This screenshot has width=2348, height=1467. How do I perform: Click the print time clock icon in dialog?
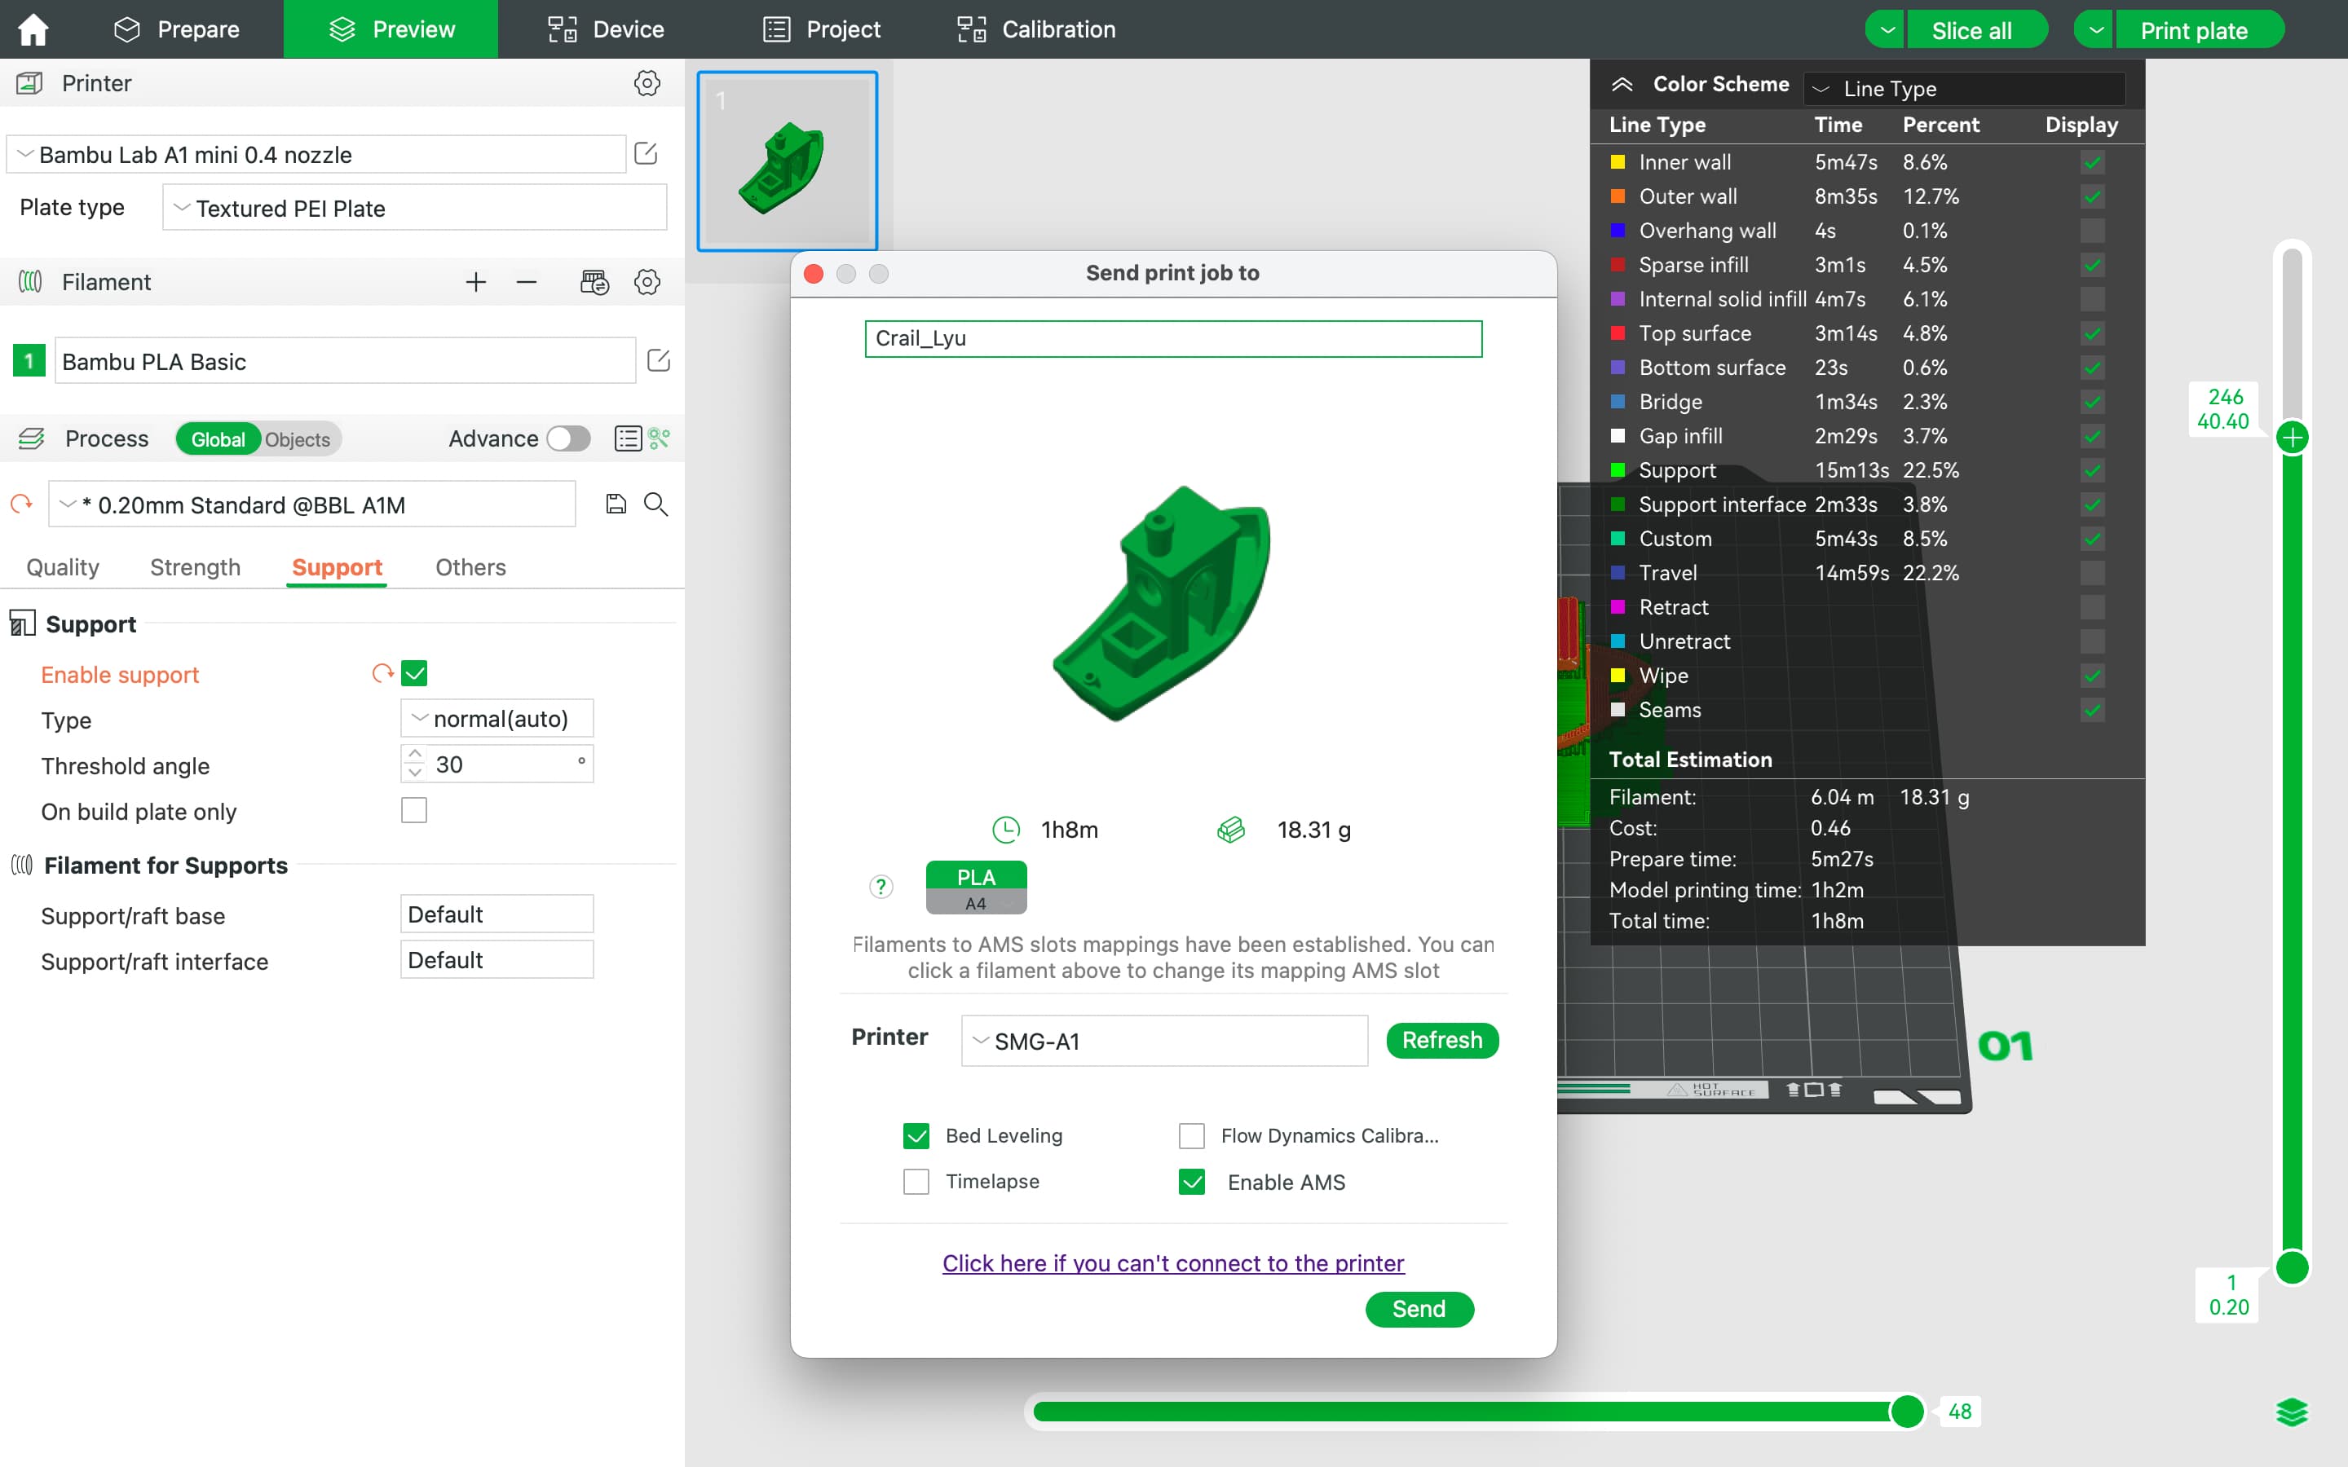point(1006,830)
